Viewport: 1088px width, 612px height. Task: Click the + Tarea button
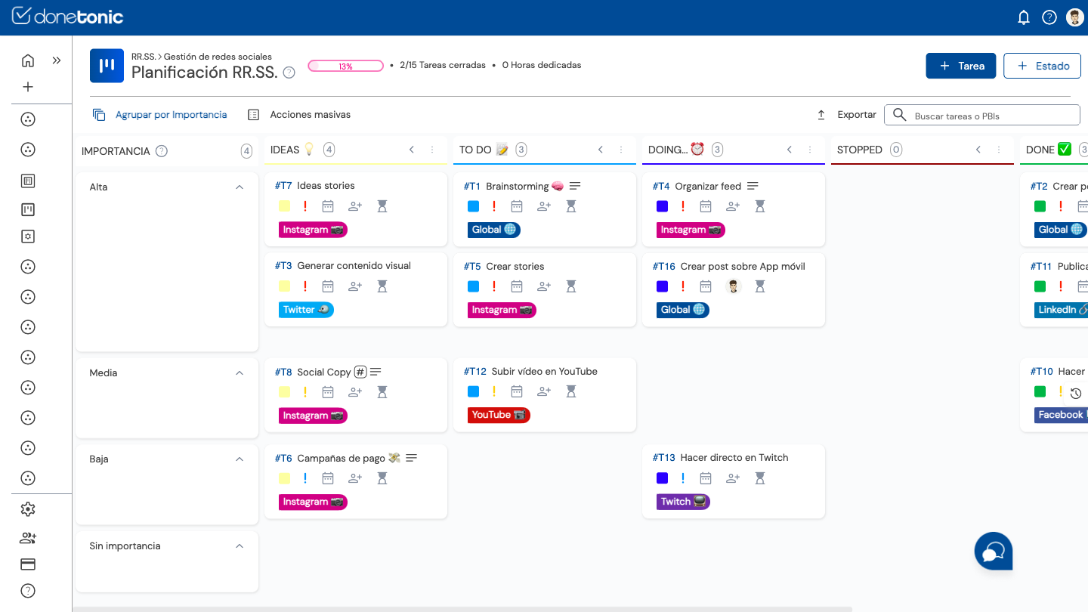coord(961,66)
